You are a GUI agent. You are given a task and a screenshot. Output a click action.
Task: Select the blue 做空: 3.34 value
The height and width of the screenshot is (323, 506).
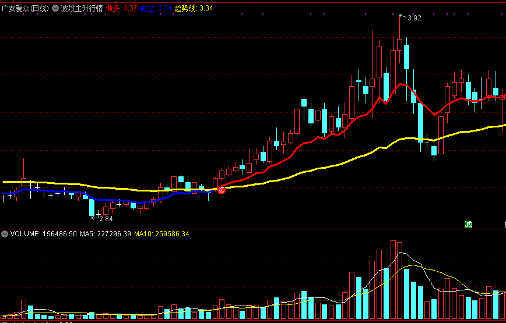pyautogui.click(x=156, y=8)
